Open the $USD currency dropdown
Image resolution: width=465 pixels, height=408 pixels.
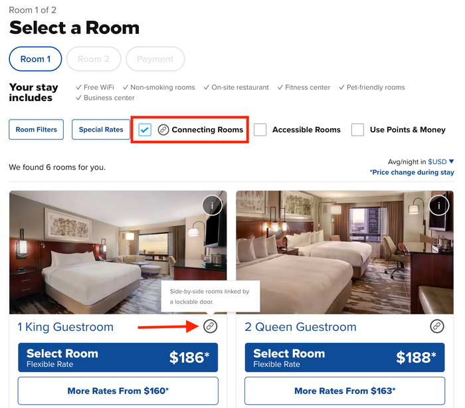(x=440, y=161)
